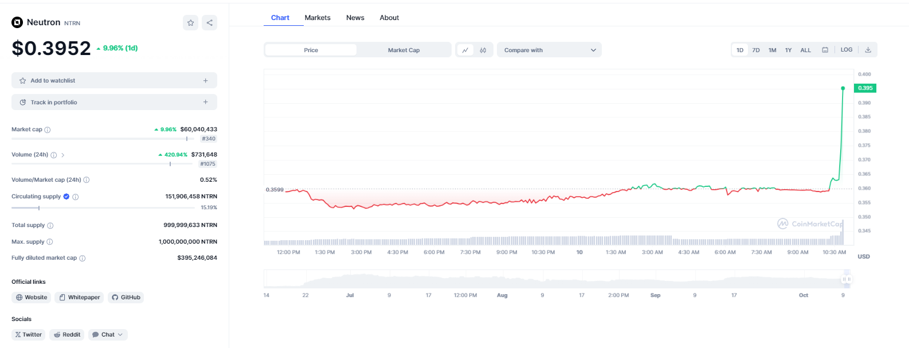The image size is (909, 348).
Task: Select the Market Cap chart toggle
Action: 403,50
